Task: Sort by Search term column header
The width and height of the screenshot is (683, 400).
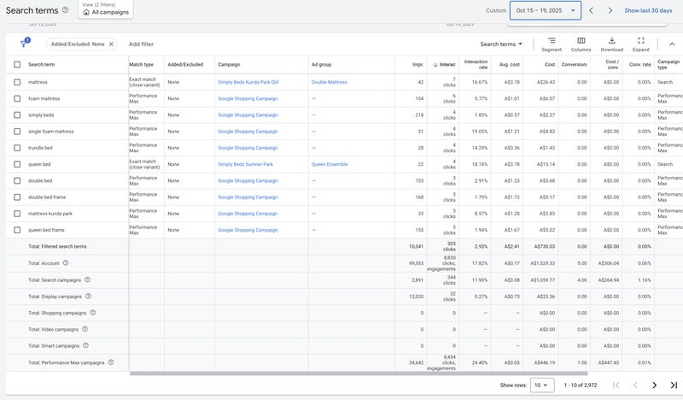Action: (x=41, y=65)
